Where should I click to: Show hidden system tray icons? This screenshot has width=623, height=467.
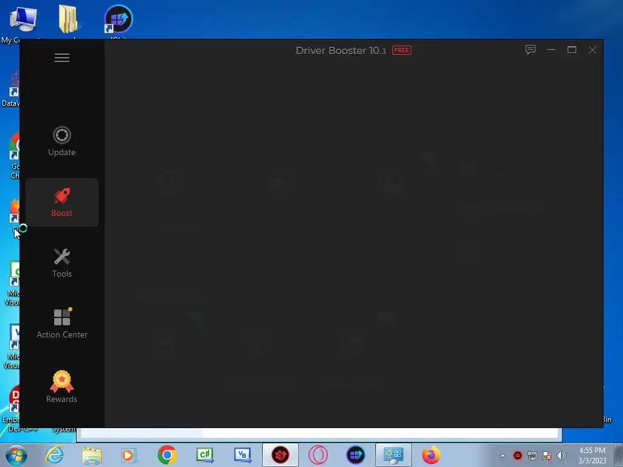click(503, 455)
